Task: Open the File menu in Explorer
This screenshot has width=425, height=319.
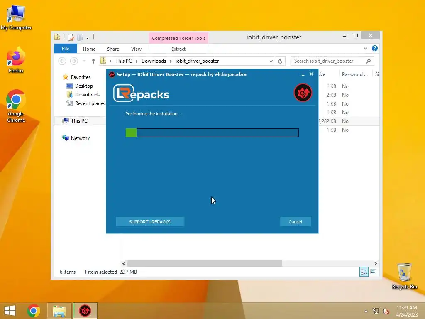Action: coord(65,49)
